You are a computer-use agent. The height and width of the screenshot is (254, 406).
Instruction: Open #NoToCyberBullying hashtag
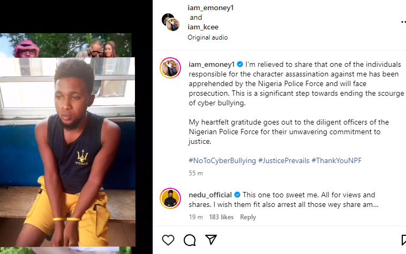coord(222,161)
